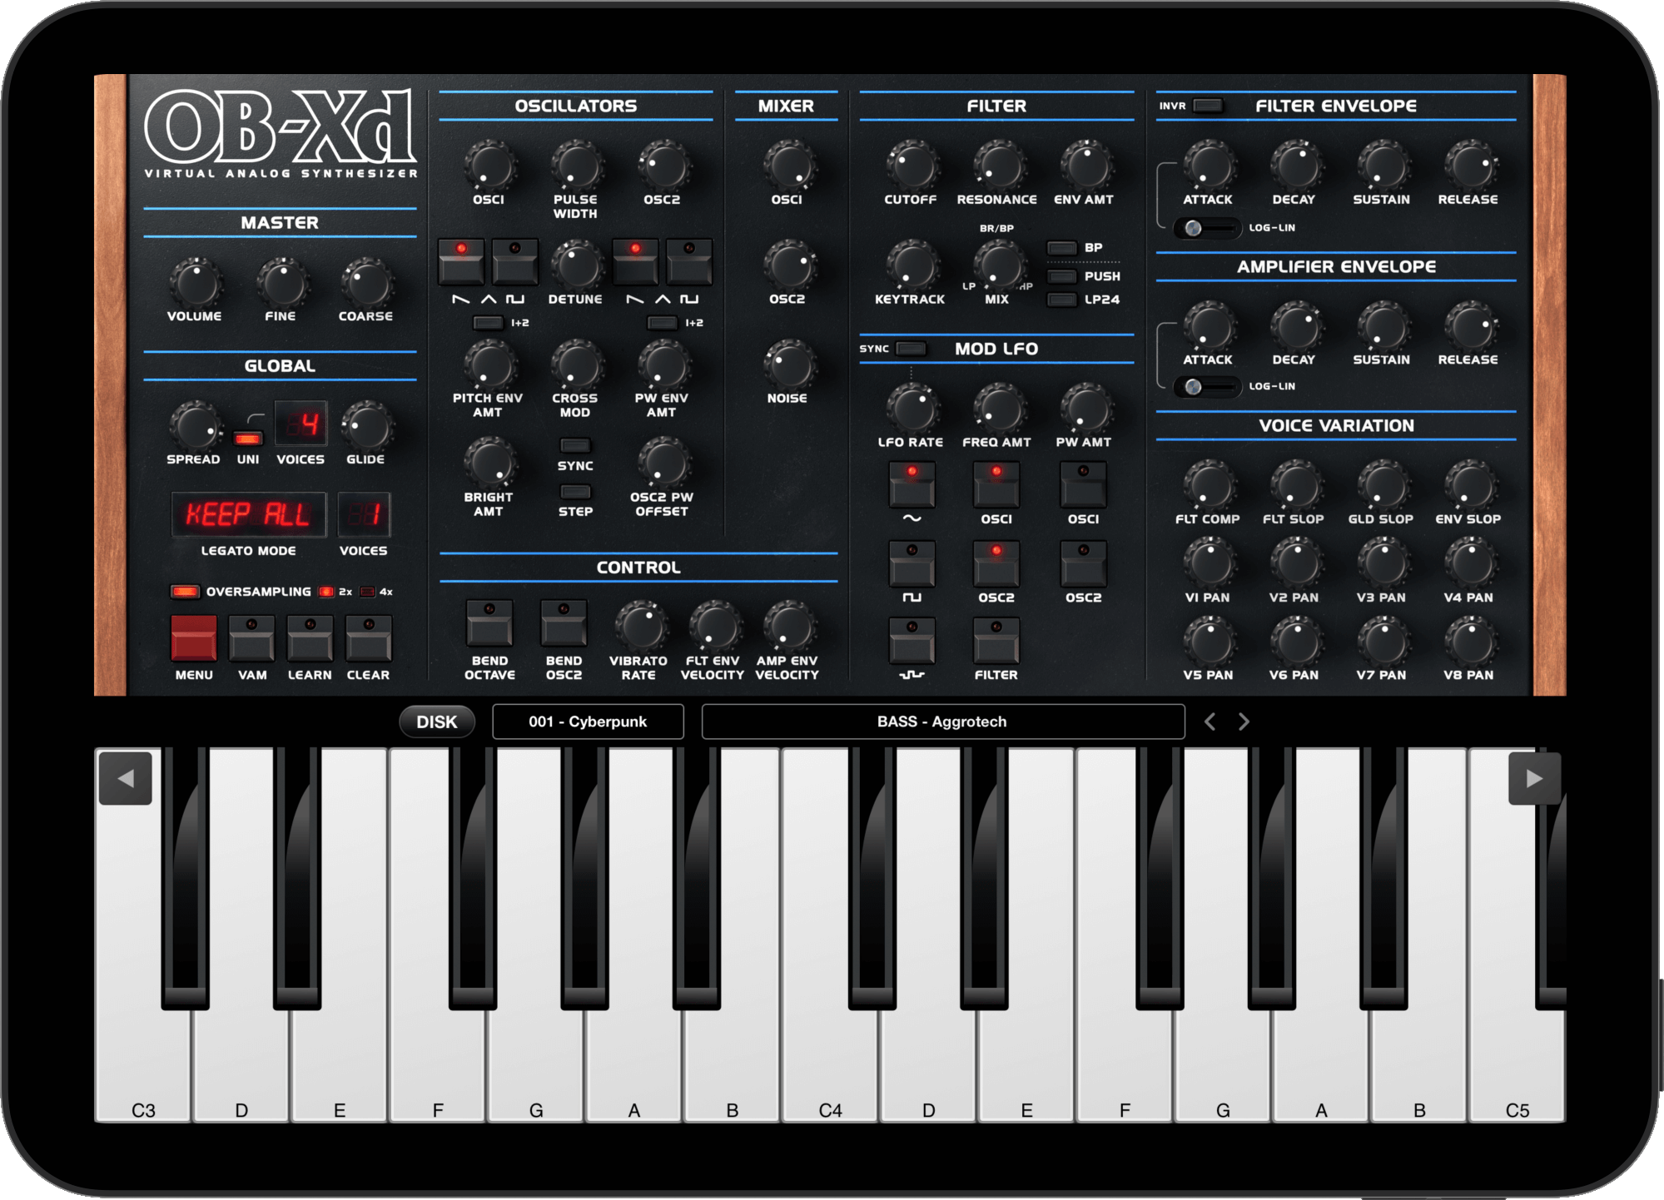Image resolution: width=1664 pixels, height=1200 pixels.
Task: Toggle LFO pulse width to OSC2 button
Action: (1083, 563)
